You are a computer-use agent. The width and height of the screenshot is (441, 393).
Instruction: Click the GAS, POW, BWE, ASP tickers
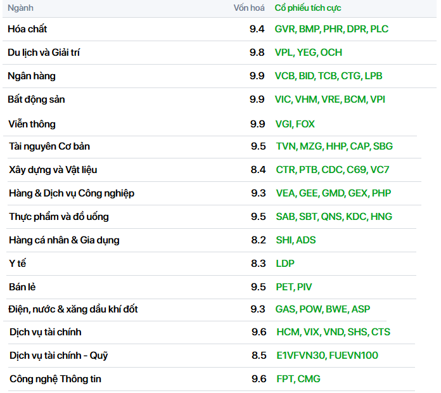pos(323,309)
